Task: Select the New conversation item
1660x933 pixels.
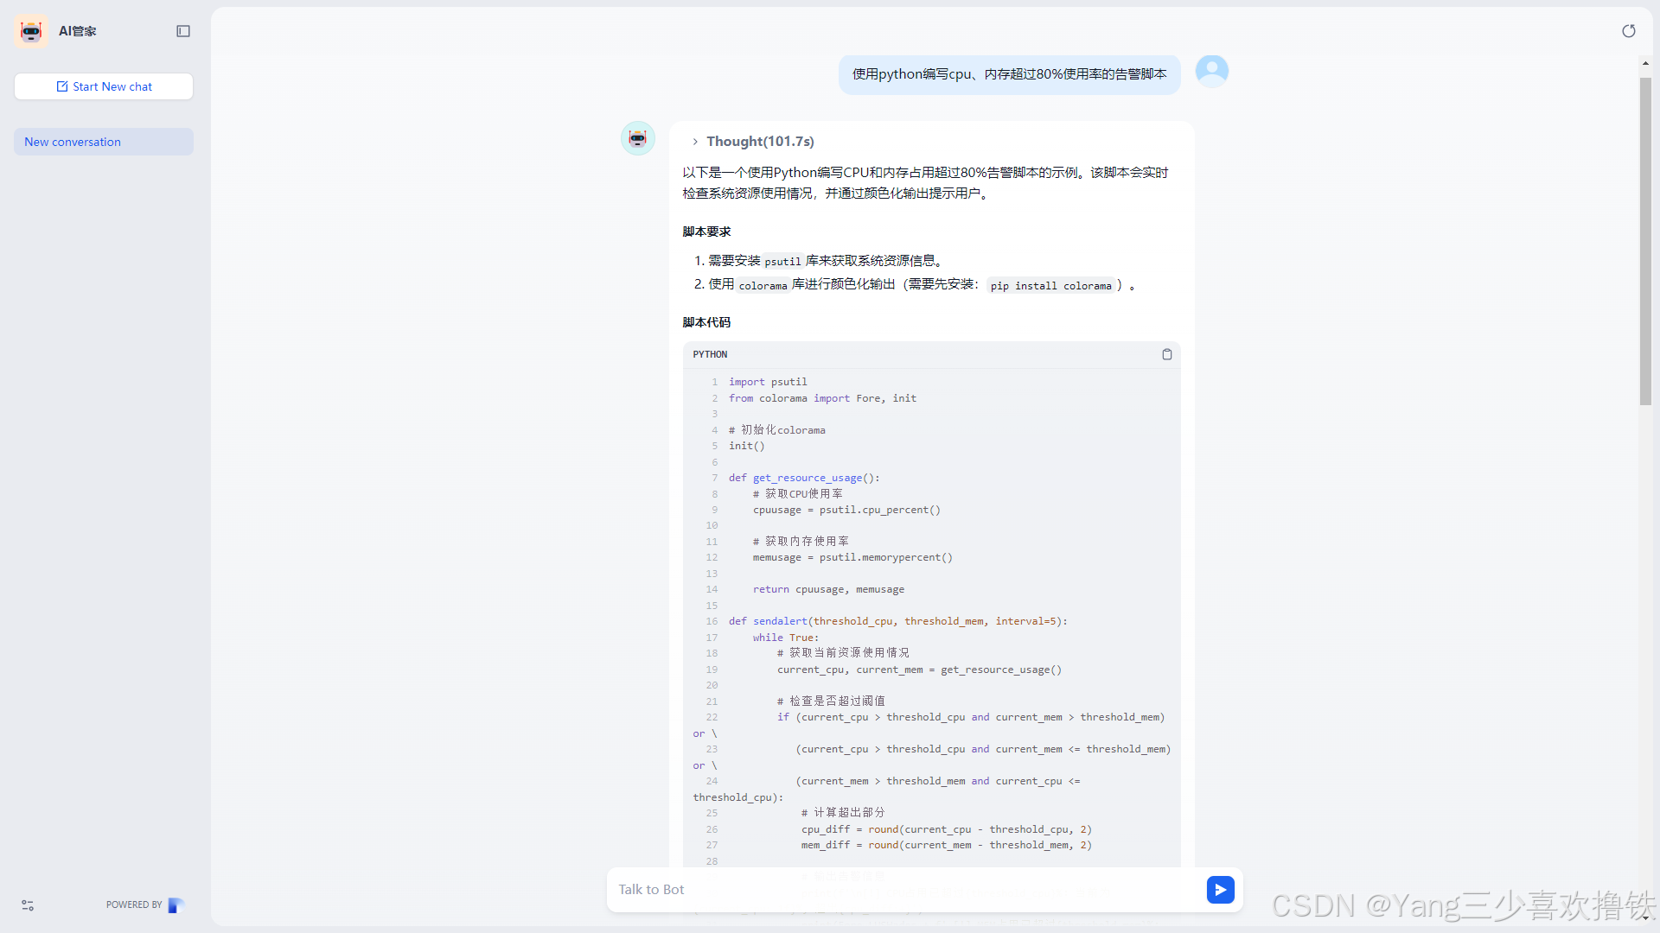Action: tap(104, 142)
